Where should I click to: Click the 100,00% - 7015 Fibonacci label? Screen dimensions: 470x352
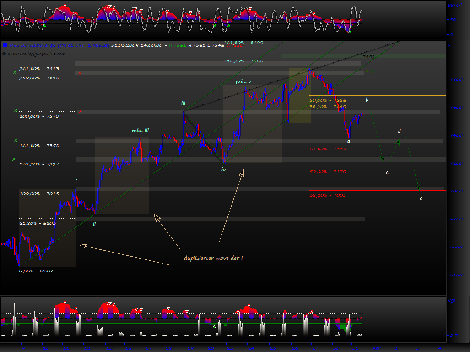(x=39, y=194)
